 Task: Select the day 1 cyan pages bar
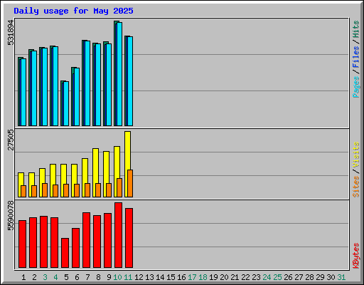coord(23,93)
